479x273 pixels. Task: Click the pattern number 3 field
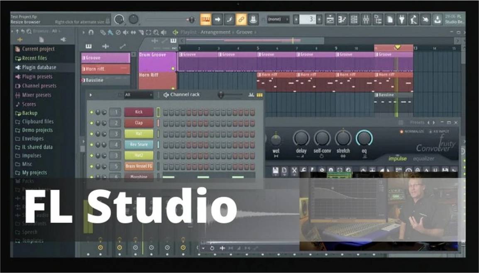308,19
